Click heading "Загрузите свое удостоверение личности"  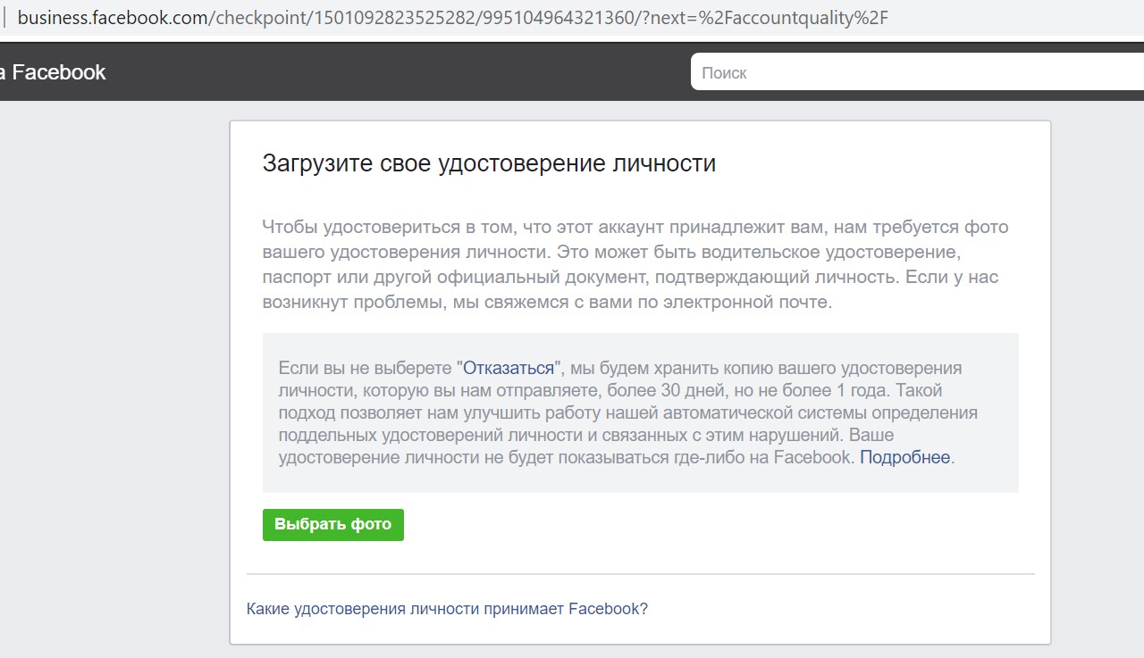(489, 163)
